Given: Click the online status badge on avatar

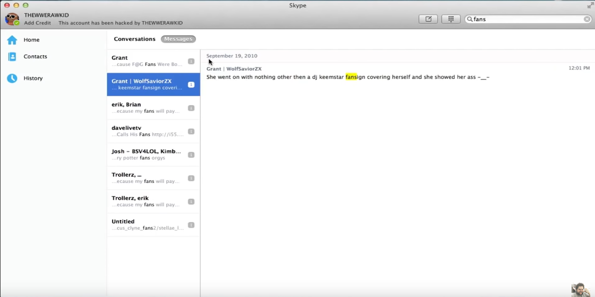Looking at the screenshot, I should click(17, 23).
